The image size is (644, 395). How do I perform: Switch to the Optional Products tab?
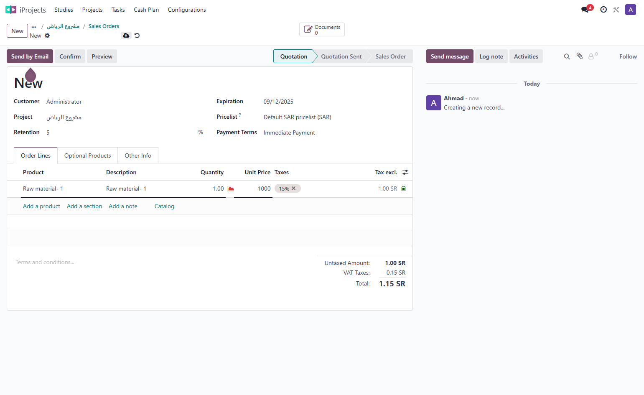(x=88, y=155)
